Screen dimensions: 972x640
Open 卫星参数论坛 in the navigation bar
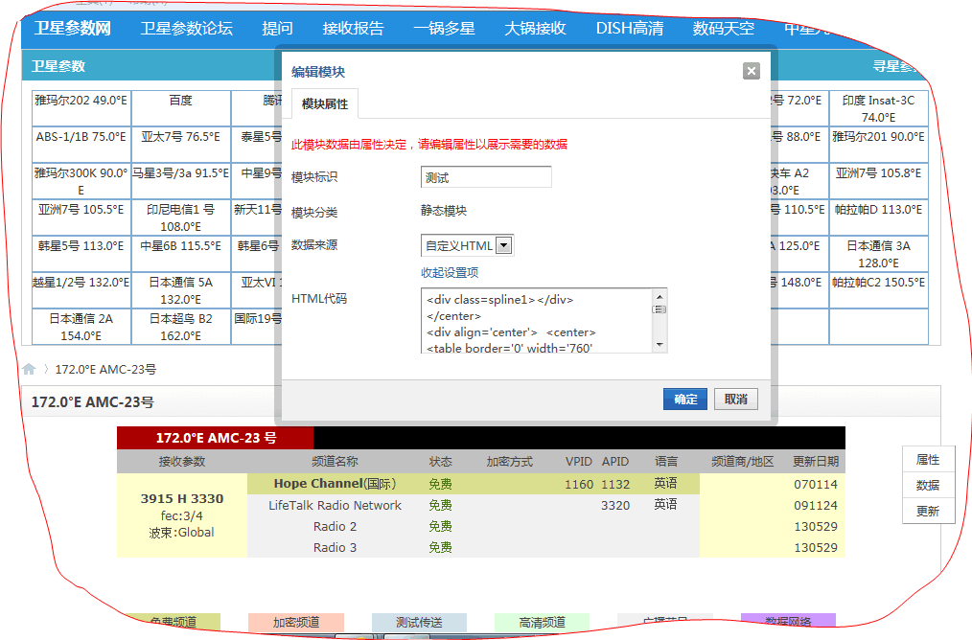point(186,29)
